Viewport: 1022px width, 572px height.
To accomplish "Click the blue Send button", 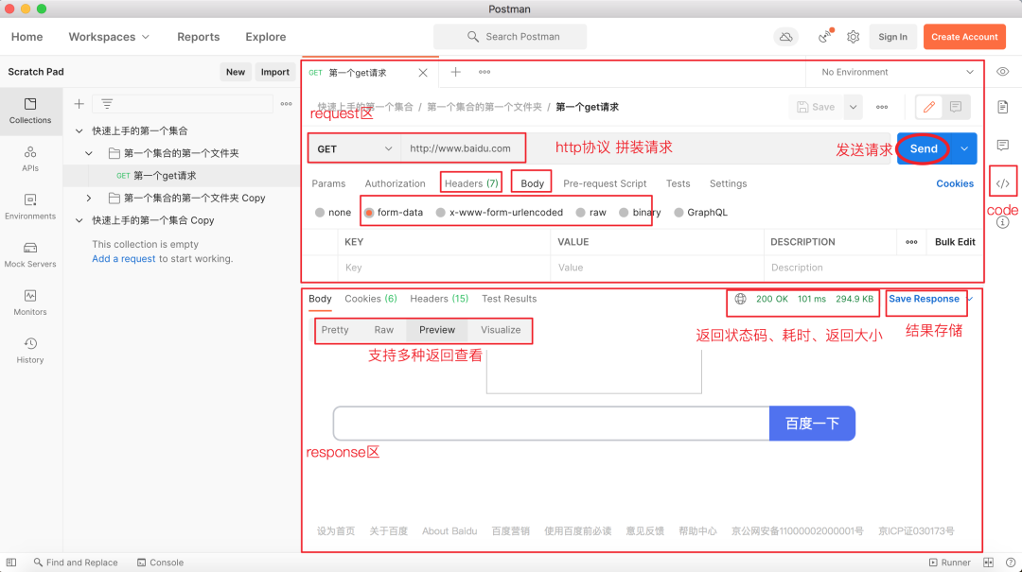I will (924, 148).
